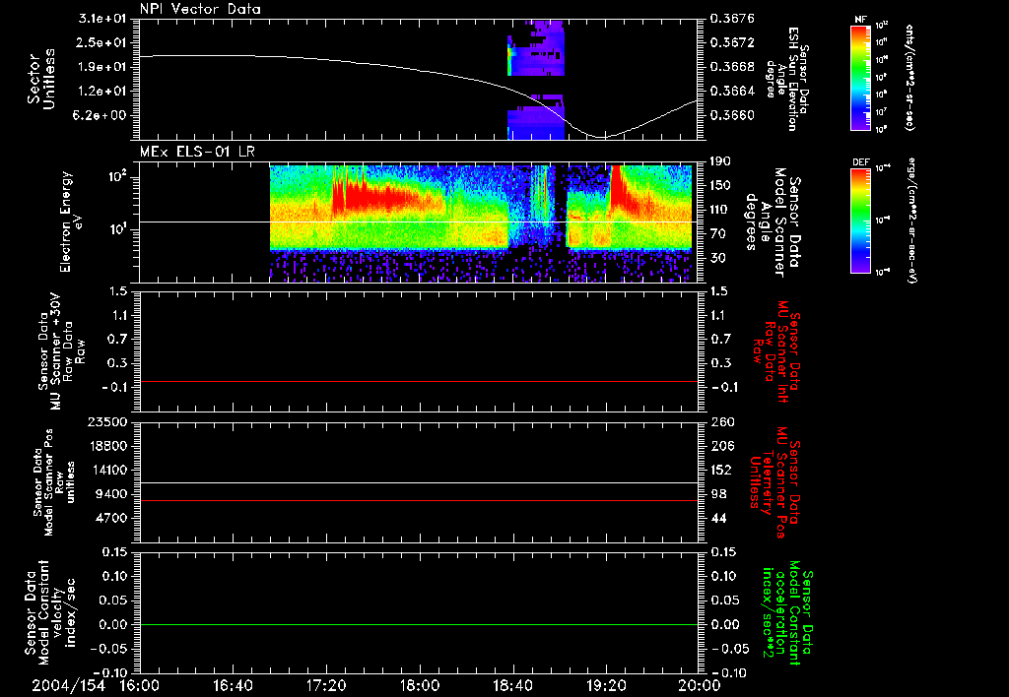This screenshot has height=697, width=1009.
Task: Click the 260 telemetry tick value
Action: click(x=721, y=422)
